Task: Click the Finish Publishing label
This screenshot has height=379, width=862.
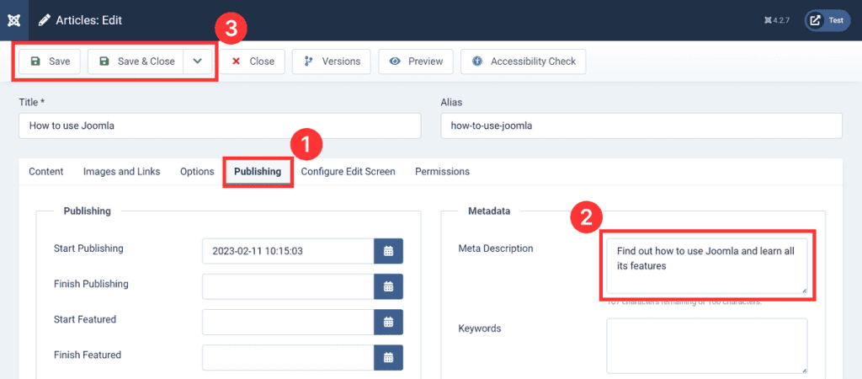Action: (91, 284)
